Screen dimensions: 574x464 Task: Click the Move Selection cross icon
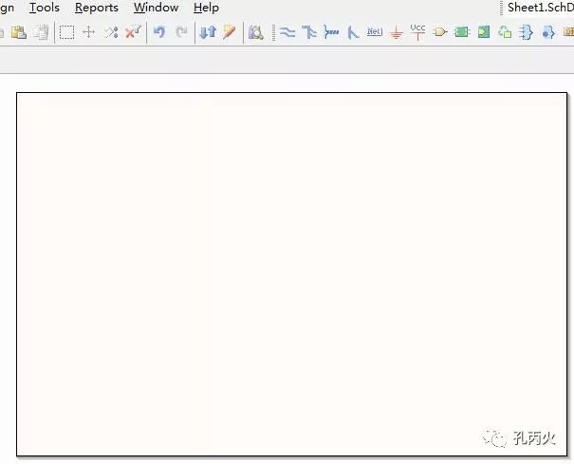click(89, 32)
